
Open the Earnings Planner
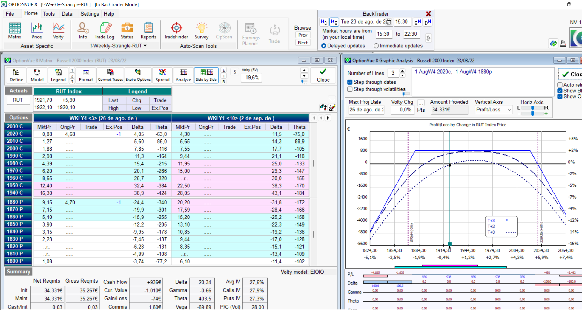point(251,34)
